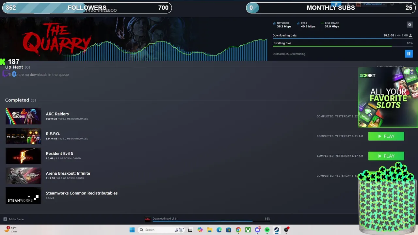Click 5.5 MB size under Steamworks
Viewport: 418px width, 235px height.
coord(50,198)
